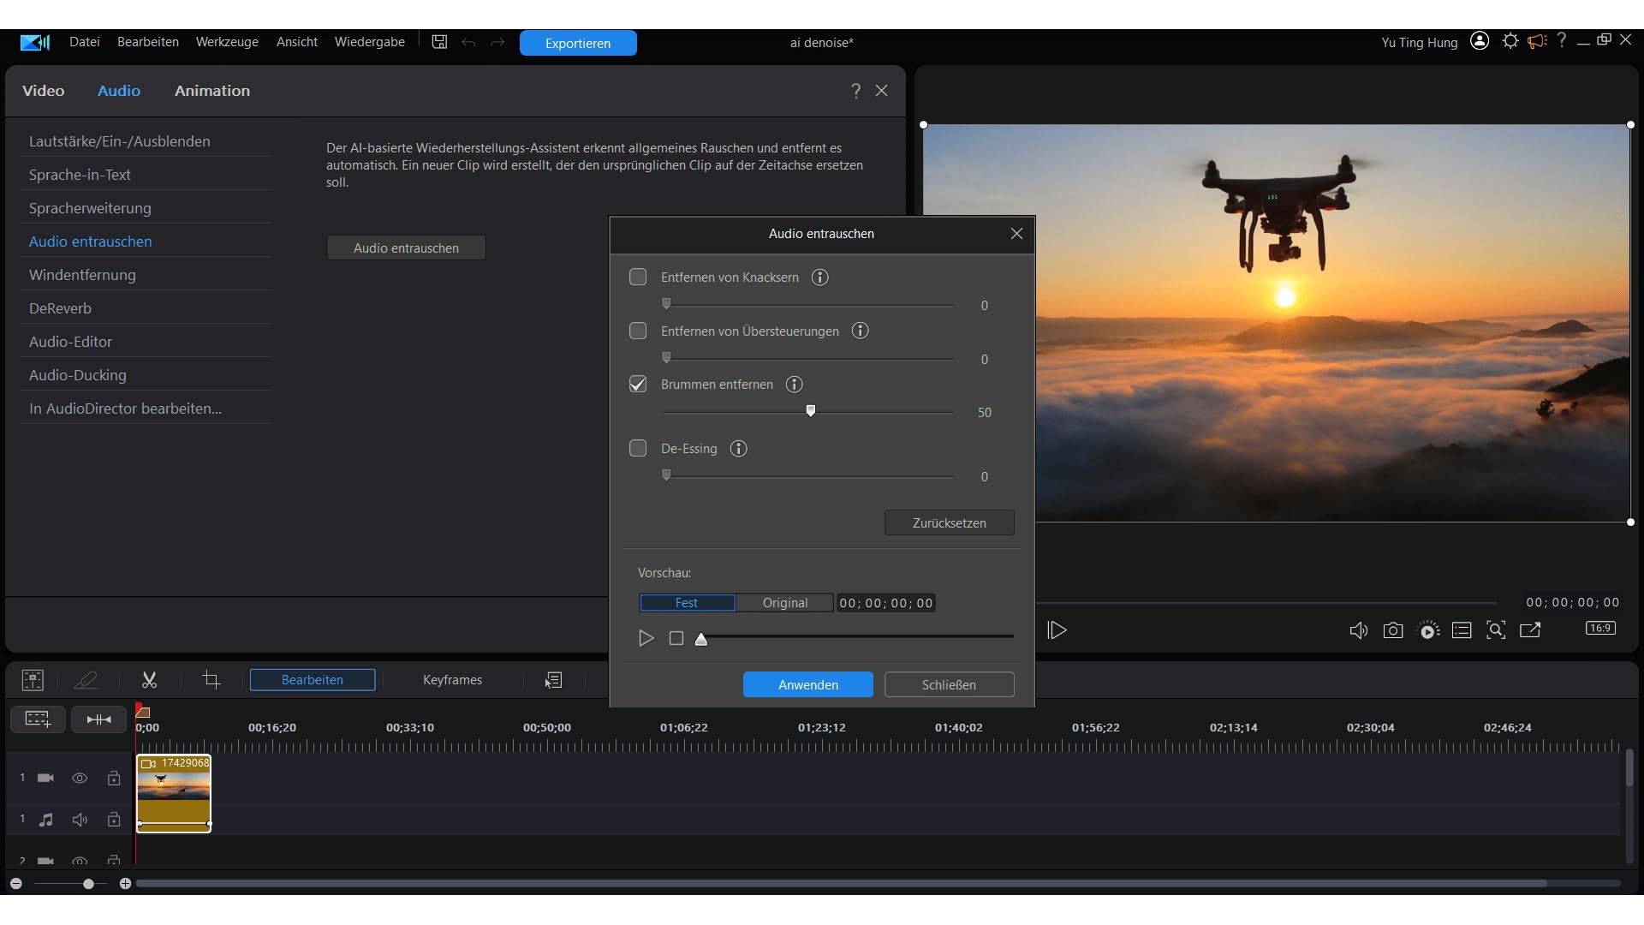This screenshot has height=925, width=1644.
Task: Zoom in the timeline with the plus button
Action: pyautogui.click(x=125, y=883)
